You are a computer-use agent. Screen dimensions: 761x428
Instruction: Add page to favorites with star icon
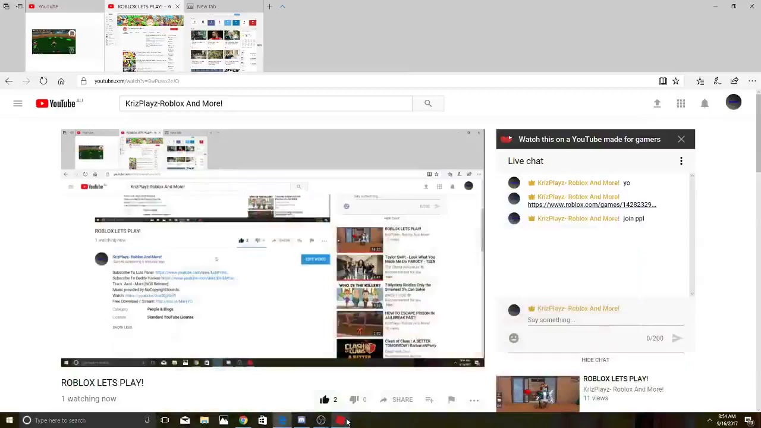coord(676,81)
